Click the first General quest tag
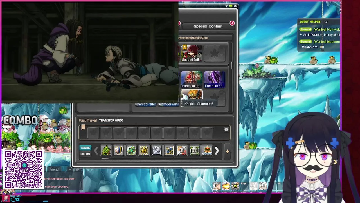 (306, 29)
